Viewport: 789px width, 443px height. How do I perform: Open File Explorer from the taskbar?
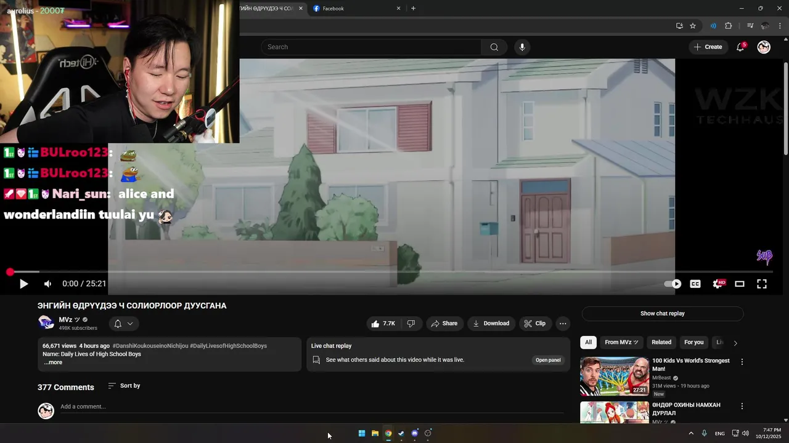tap(375, 433)
